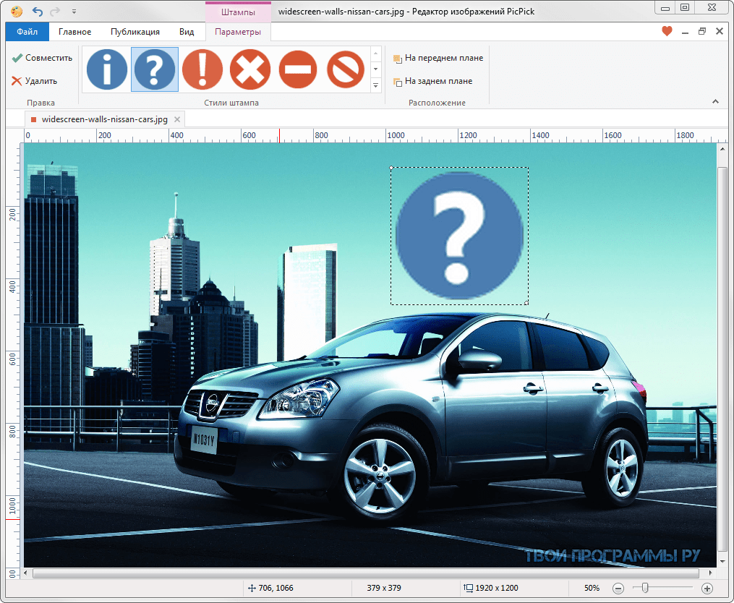The image size is (734, 603).
Task: Click the 1920 x 1200 image size readout
Action: (492, 588)
